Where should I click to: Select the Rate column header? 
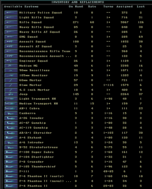pos(92,7)
